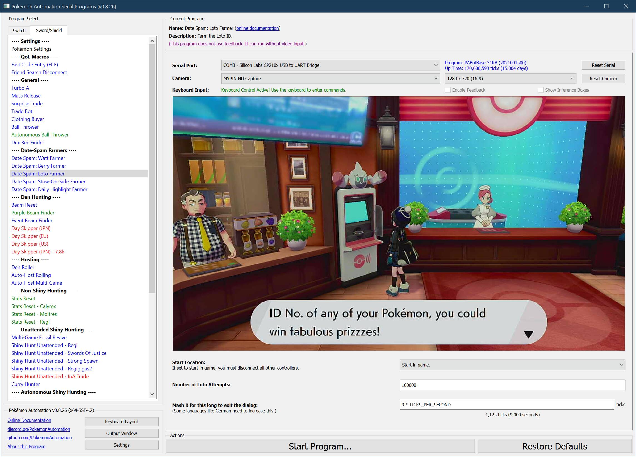
Task: Expand the Camera device dropdown
Action: tap(330, 79)
